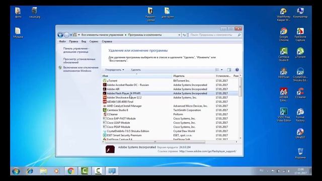Click the Back navigation arrow in Explorer

point(60,35)
